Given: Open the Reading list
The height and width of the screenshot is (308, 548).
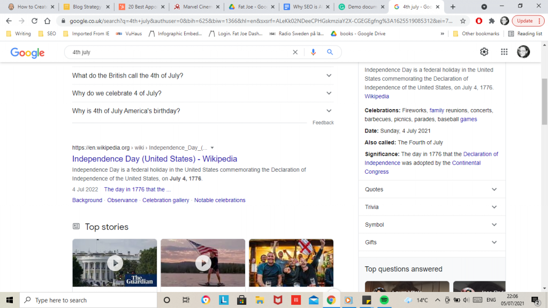Looking at the screenshot, I should 525,34.
